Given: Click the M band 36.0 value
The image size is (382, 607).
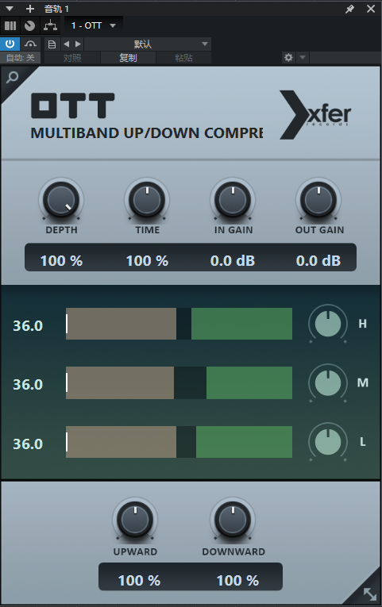Looking at the screenshot, I should click(28, 384).
